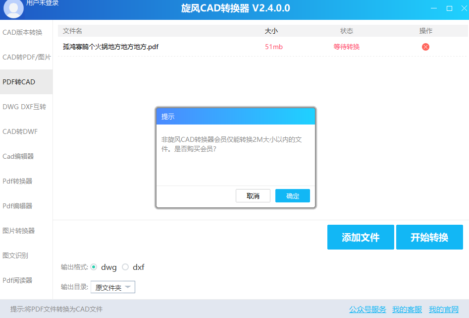469x318 pixels.
Task: Switch to the Cad编辑器 function
Action: (x=16, y=156)
